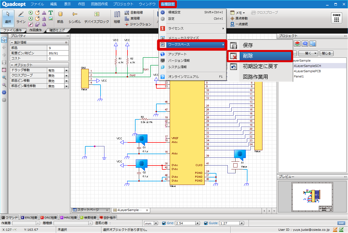This screenshot has height=233, width=348.
Task: Open the 部品ピン属性移動 value dropdown
Action: pyautogui.click(x=66, y=86)
